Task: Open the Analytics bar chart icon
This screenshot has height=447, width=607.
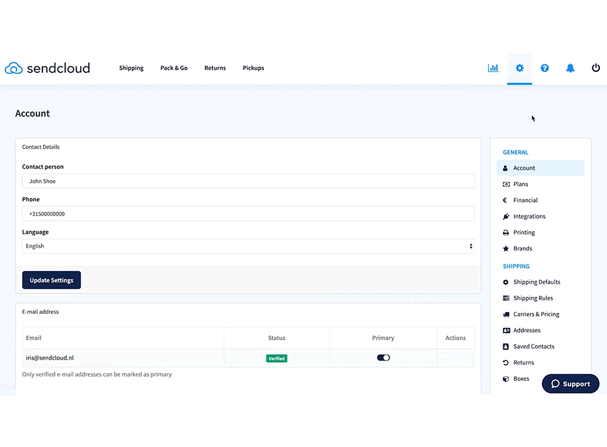Action: pyautogui.click(x=493, y=68)
